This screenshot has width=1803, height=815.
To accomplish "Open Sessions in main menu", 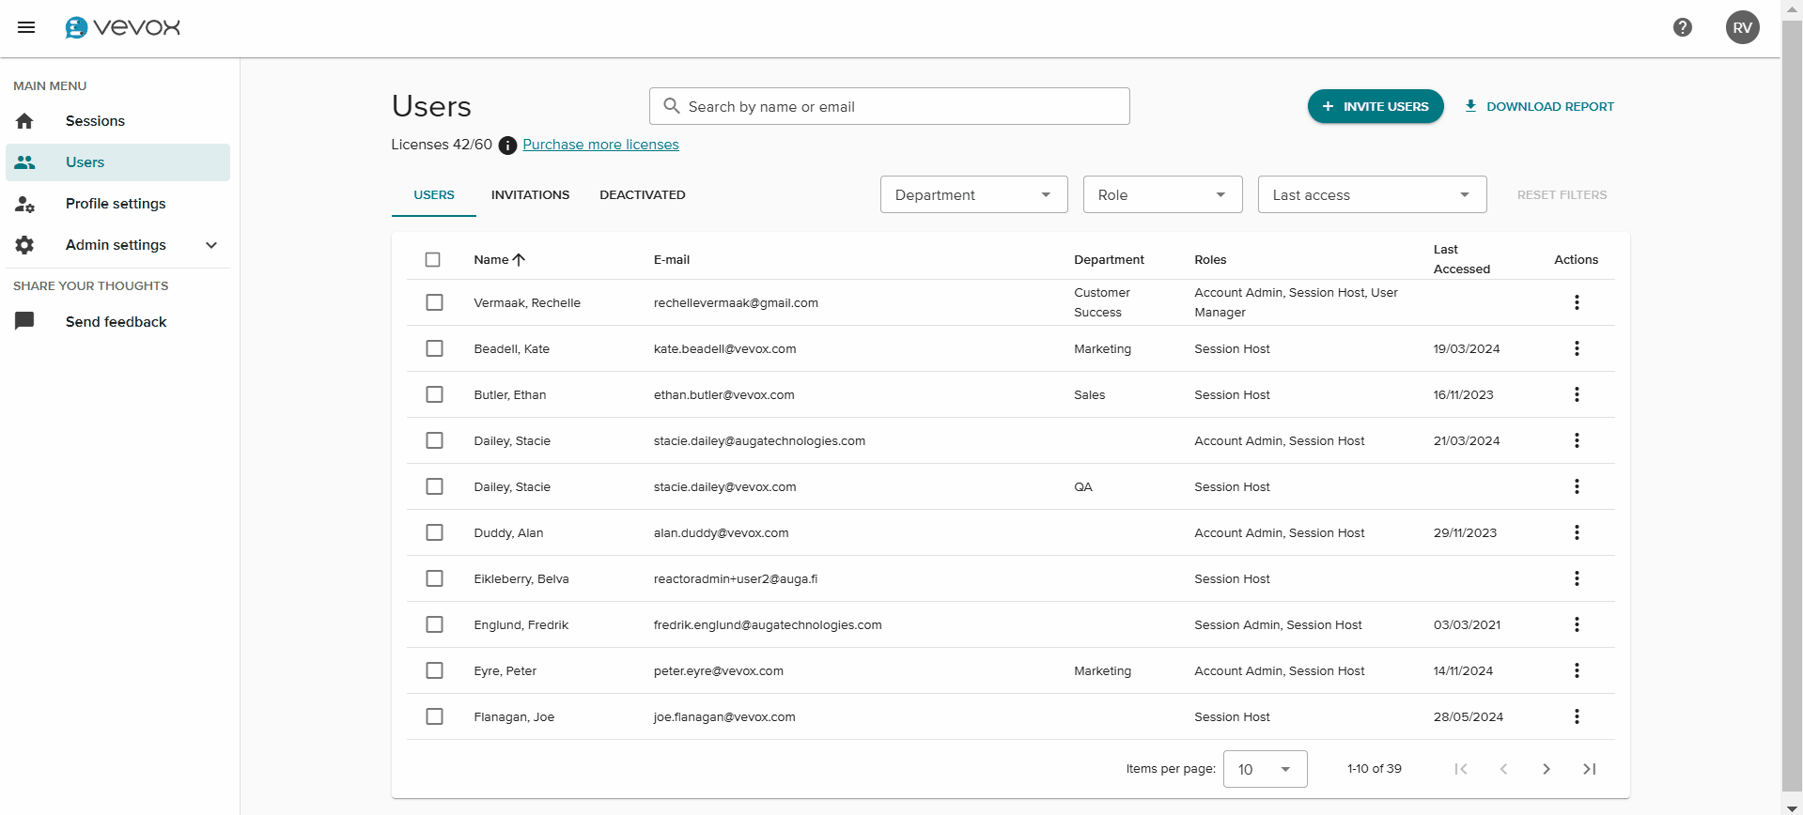I will [x=117, y=121].
